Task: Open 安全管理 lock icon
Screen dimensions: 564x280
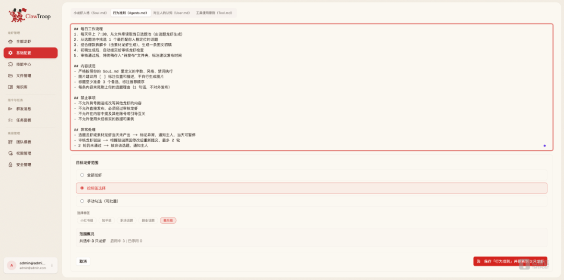Action: pos(10,165)
